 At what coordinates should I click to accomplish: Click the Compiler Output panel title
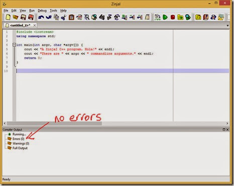pos(13,130)
